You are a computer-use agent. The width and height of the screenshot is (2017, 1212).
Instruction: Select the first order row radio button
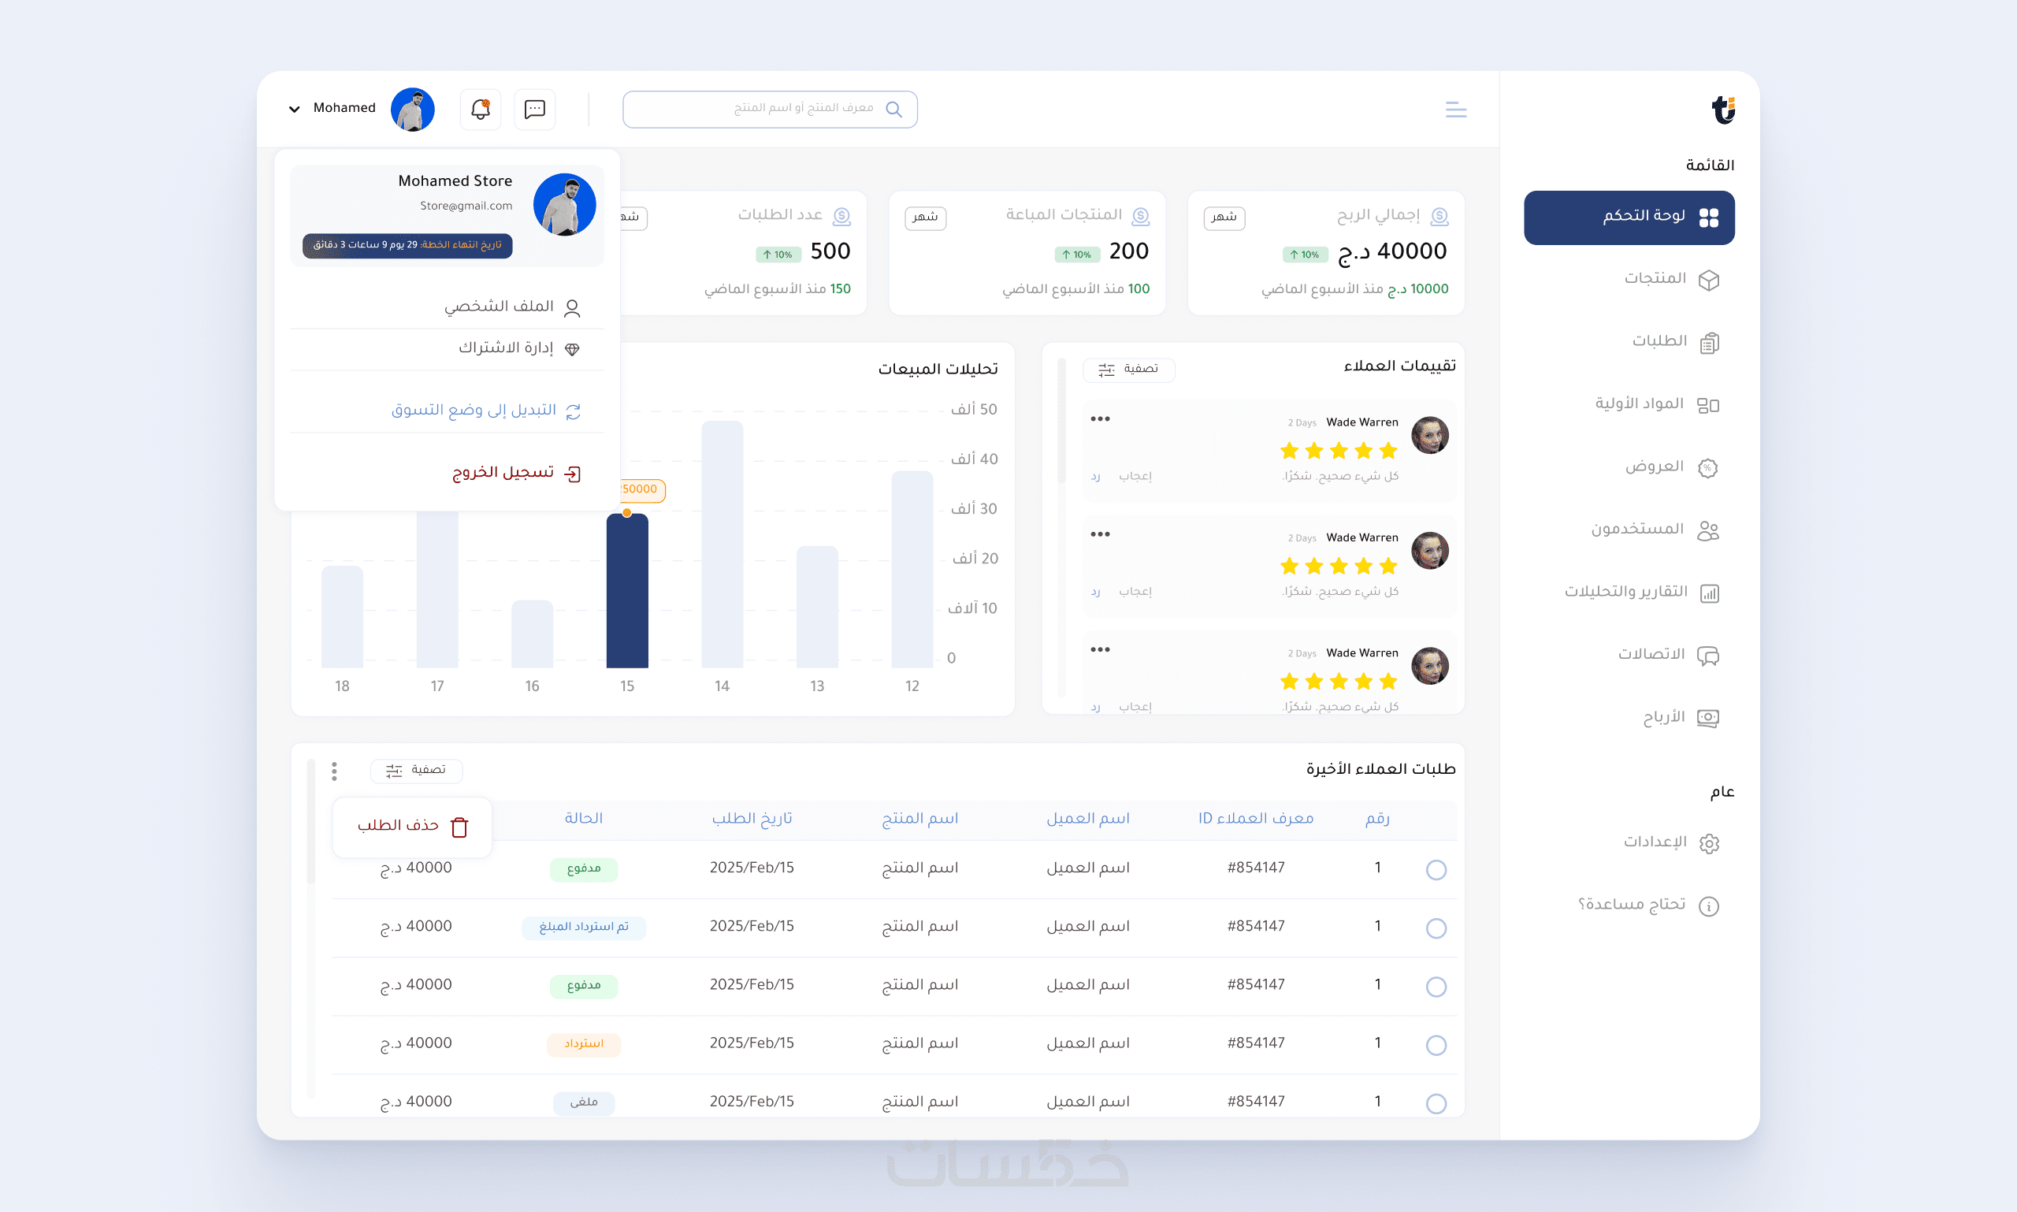1436,869
